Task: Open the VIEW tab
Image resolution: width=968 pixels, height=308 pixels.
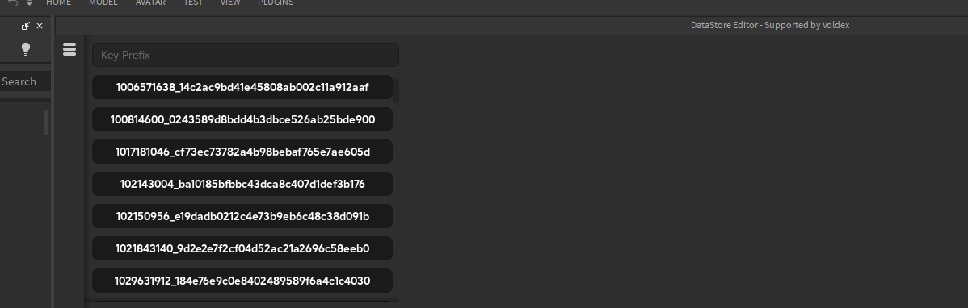Action: (x=230, y=2)
